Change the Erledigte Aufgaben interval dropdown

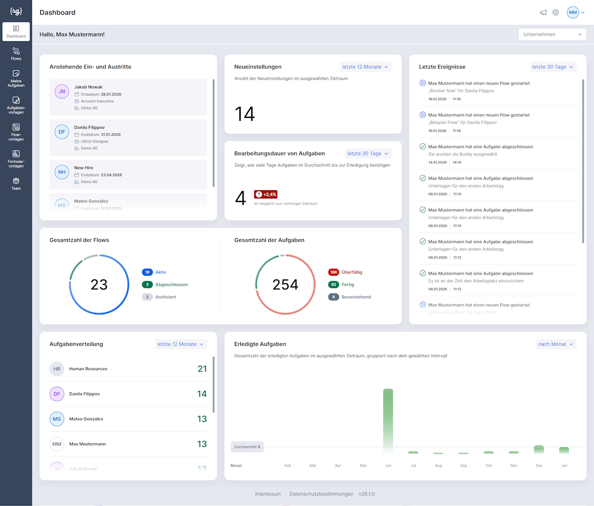point(555,344)
